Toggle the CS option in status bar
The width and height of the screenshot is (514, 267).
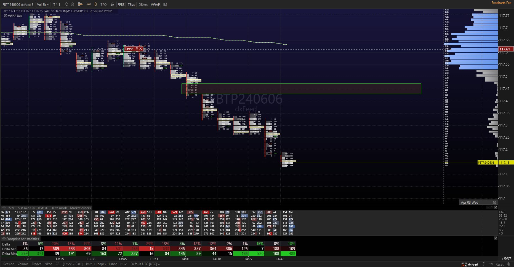click(57, 264)
